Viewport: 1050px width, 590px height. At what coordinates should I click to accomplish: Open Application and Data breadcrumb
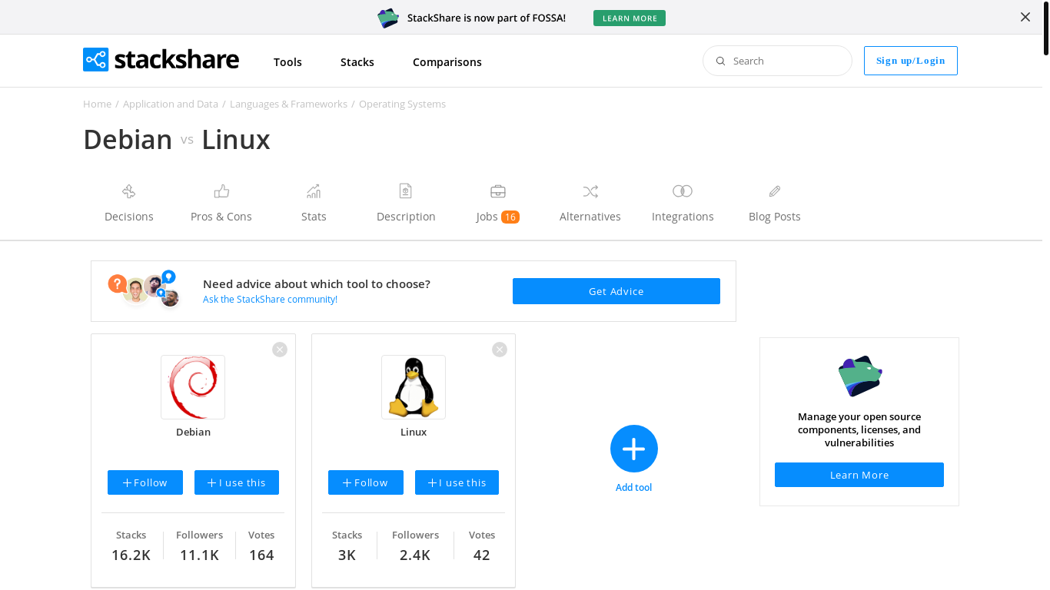pyautogui.click(x=171, y=104)
